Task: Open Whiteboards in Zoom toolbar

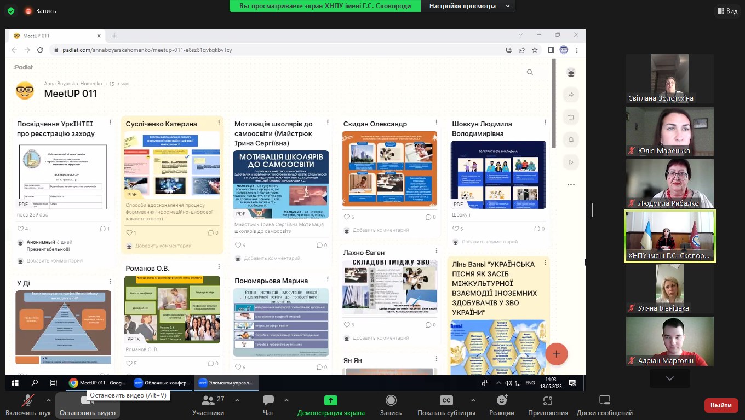Action: (x=604, y=405)
